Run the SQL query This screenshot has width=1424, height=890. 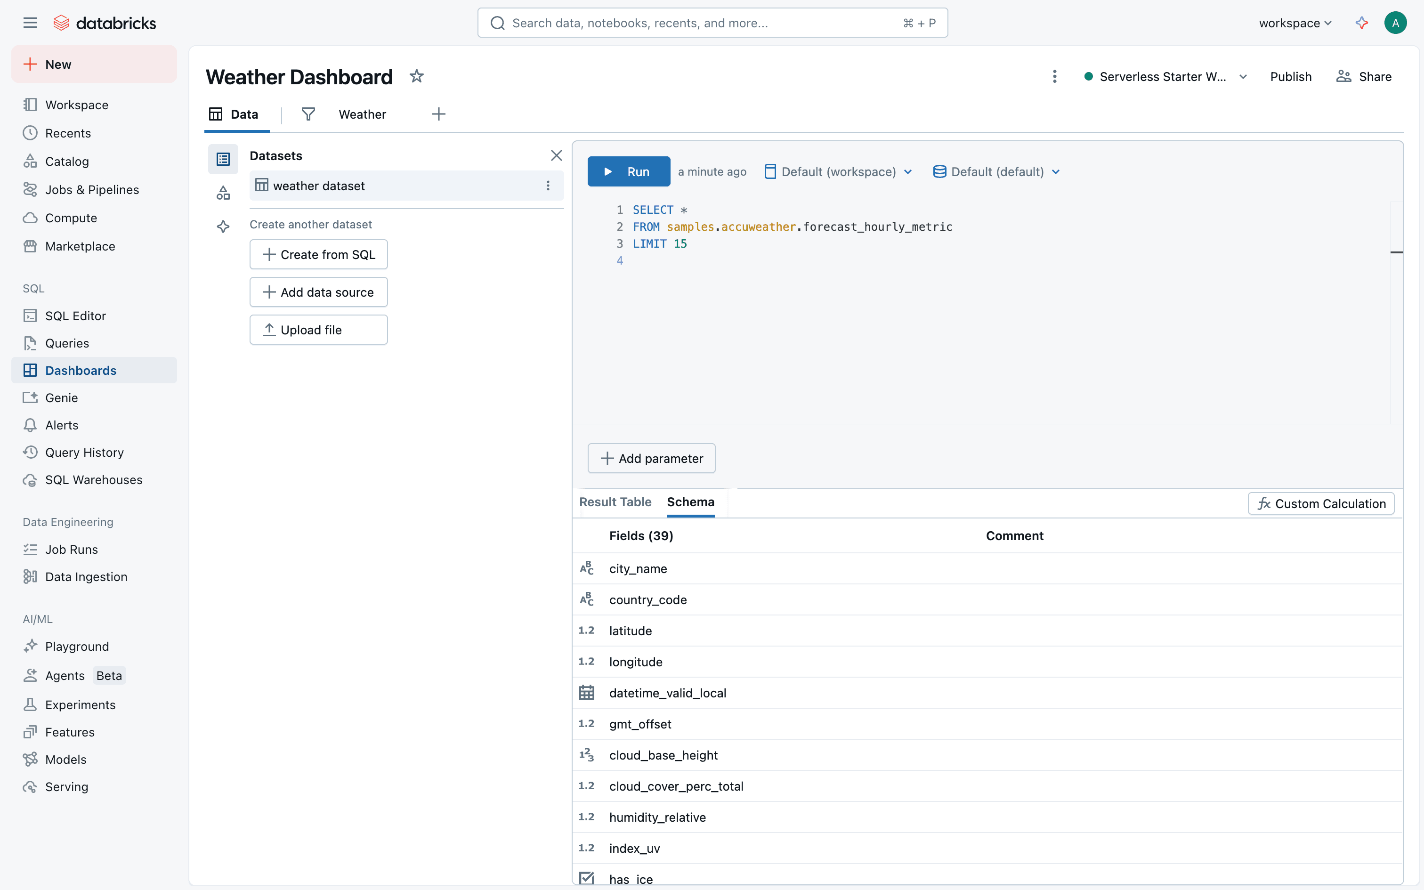628,172
